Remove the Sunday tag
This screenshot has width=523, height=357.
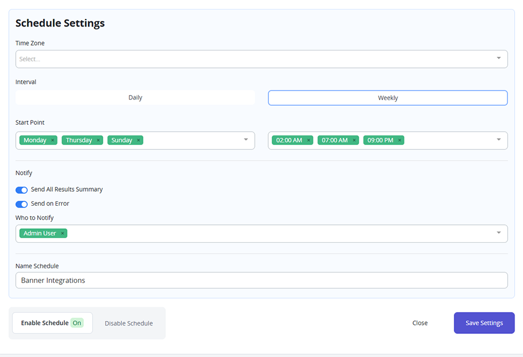point(138,140)
